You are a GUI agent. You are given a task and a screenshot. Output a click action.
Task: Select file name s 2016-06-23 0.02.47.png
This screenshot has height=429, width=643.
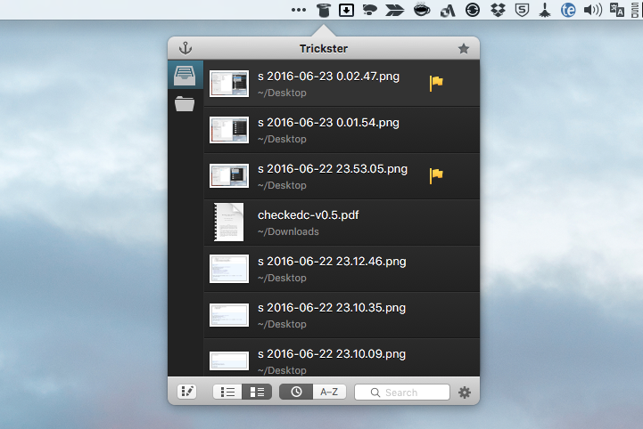(328, 77)
